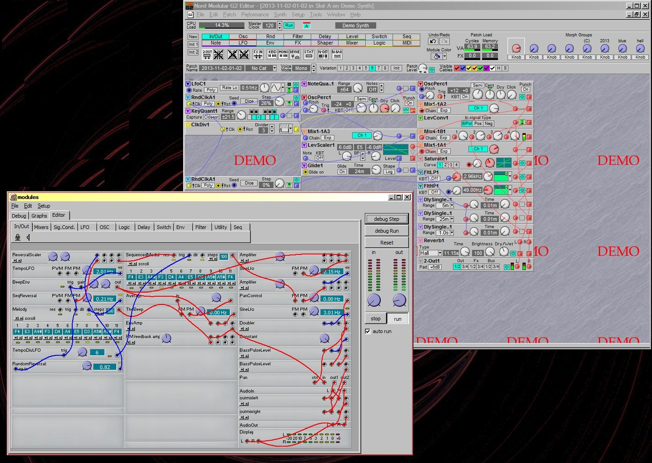This screenshot has height=463, width=652.
Task: Click the Redo arrow in Nord editor
Action: pos(444,41)
